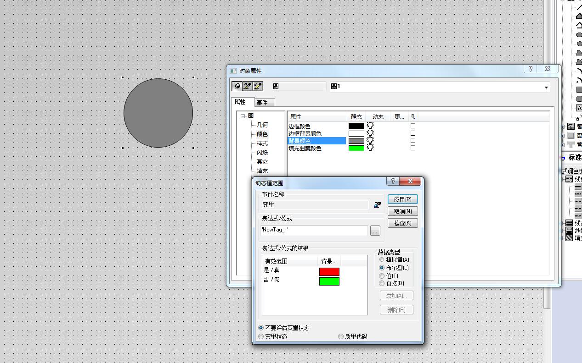Click the 应用(P) apply button
The image size is (582, 363).
coord(403,199)
